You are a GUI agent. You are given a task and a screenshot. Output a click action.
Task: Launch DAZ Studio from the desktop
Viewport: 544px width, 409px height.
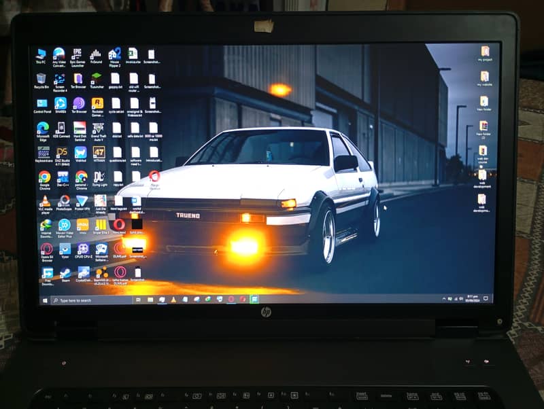62,152
